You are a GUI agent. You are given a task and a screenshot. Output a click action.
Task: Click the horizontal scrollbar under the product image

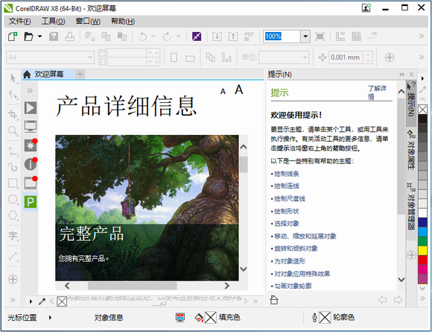147,286
